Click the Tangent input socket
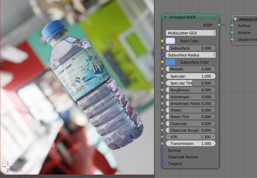 (162, 163)
